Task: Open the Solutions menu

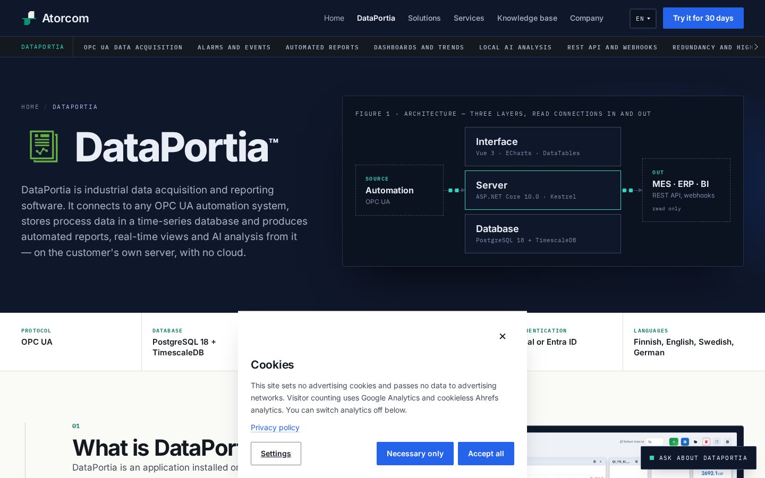Action: click(424, 18)
